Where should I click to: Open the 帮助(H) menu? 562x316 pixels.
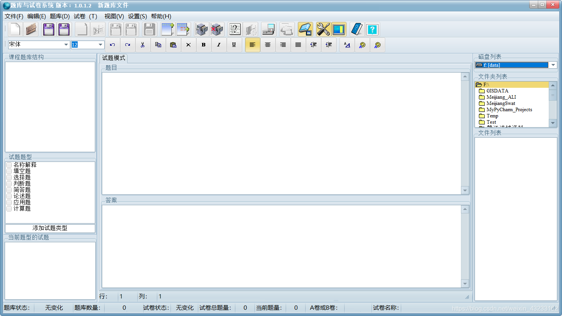[x=161, y=16]
